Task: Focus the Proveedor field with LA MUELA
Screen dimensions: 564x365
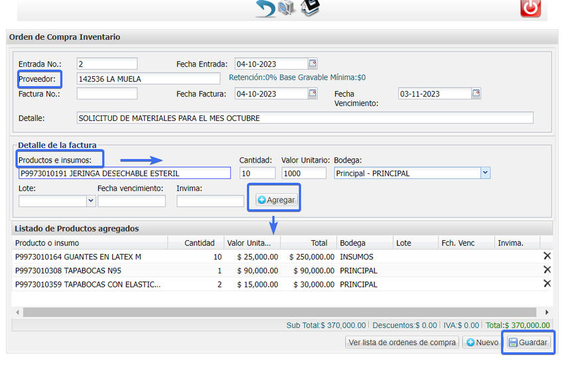Action: click(x=148, y=79)
